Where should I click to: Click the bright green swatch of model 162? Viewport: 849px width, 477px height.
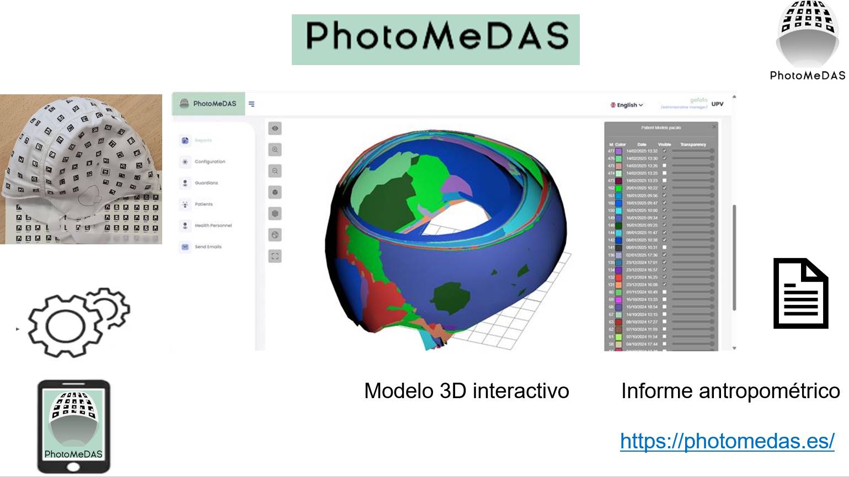point(618,188)
